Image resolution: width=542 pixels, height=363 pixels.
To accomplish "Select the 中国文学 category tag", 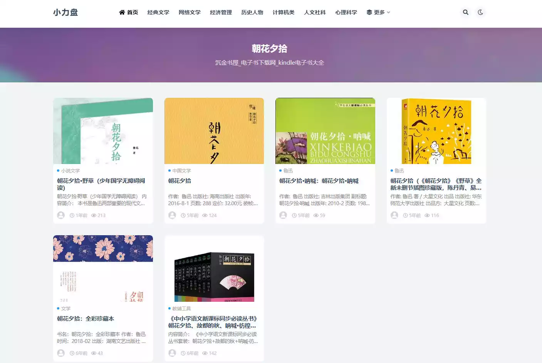I will [x=181, y=171].
